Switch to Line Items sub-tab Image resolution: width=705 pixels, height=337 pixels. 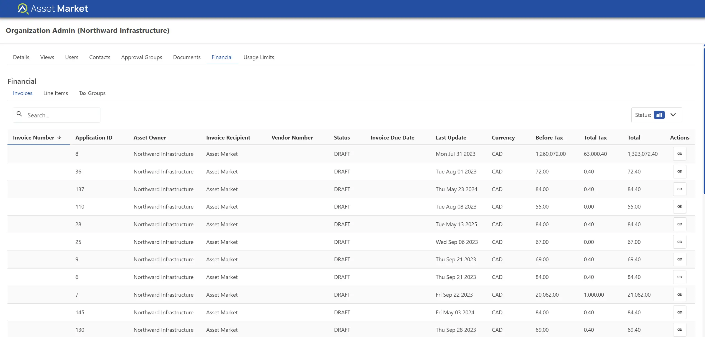[56, 93]
